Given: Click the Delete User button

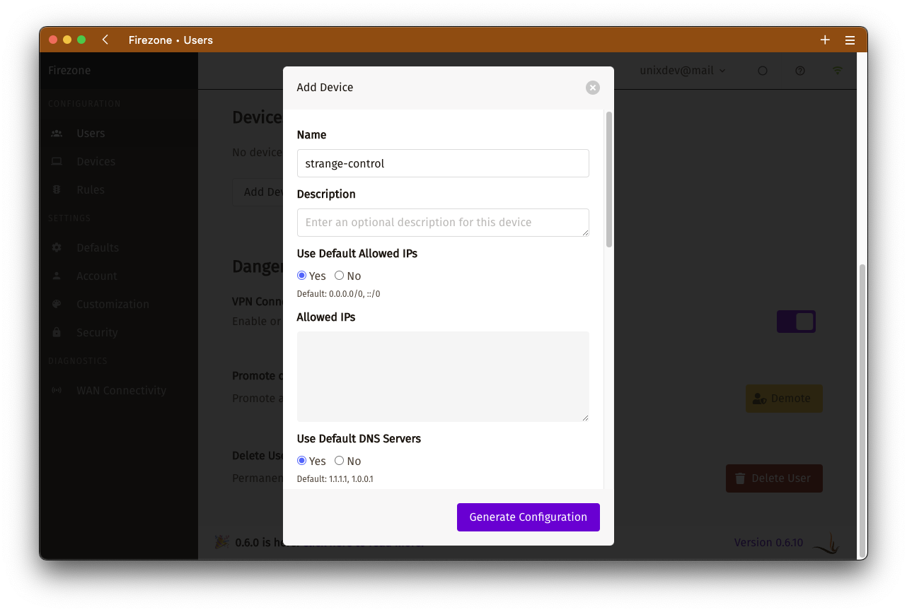Looking at the screenshot, I should coord(774,478).
